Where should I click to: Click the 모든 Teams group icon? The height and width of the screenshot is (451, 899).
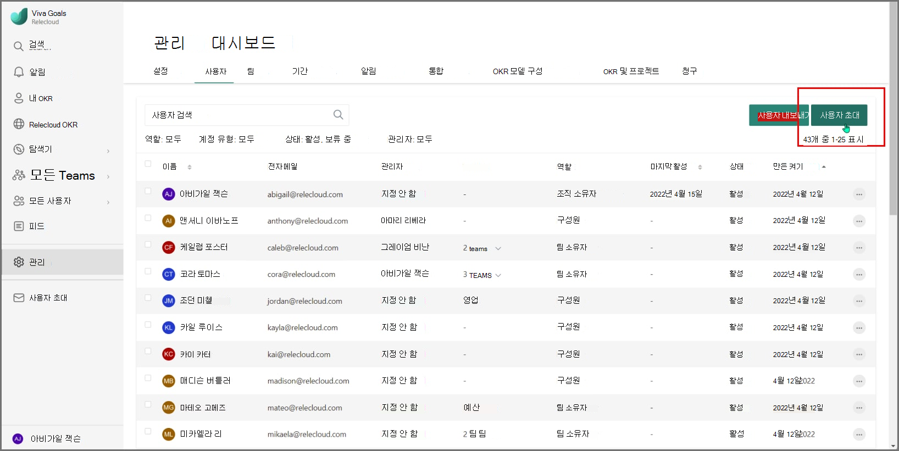pos(19,175)
